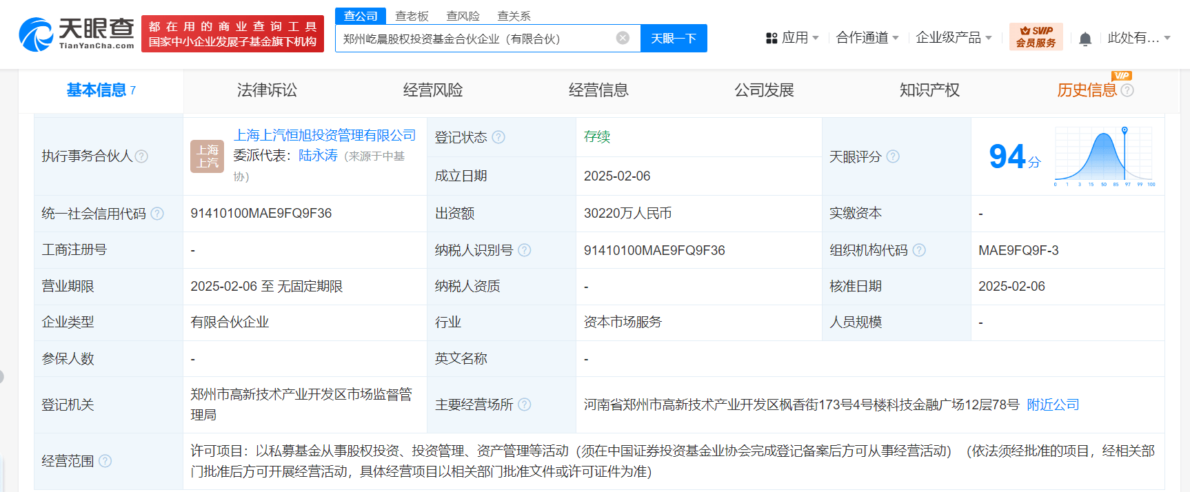
Task: Click the 河南省郑州市 address text
Action: (x=801, y=404)
